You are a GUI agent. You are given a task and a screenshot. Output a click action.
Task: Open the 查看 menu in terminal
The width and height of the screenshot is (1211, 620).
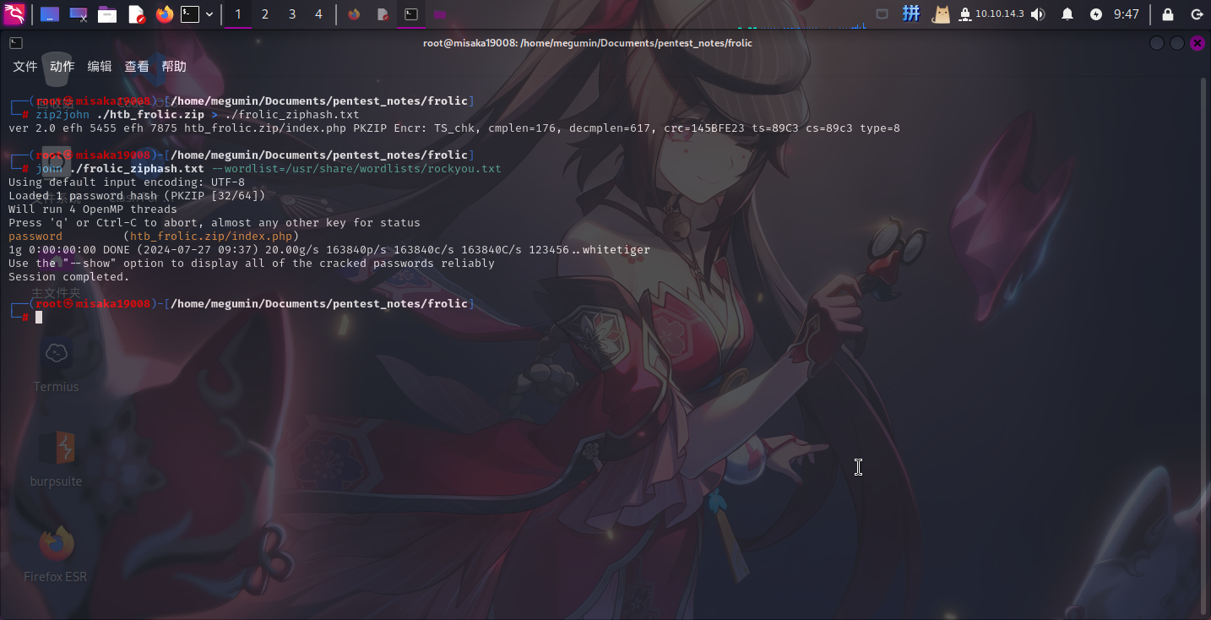(x=137, y=67)
